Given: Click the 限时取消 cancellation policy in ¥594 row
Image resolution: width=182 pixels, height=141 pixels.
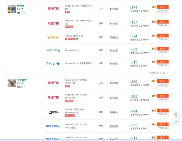Looking at the screenshot, I should coord(114,37).
